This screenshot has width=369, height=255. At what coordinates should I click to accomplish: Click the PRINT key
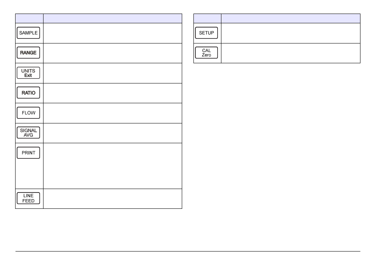(28, 153)
